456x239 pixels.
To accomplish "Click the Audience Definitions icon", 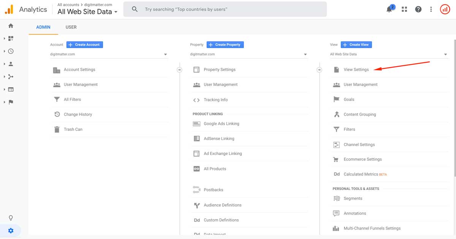I will click(x=196, y=205).
